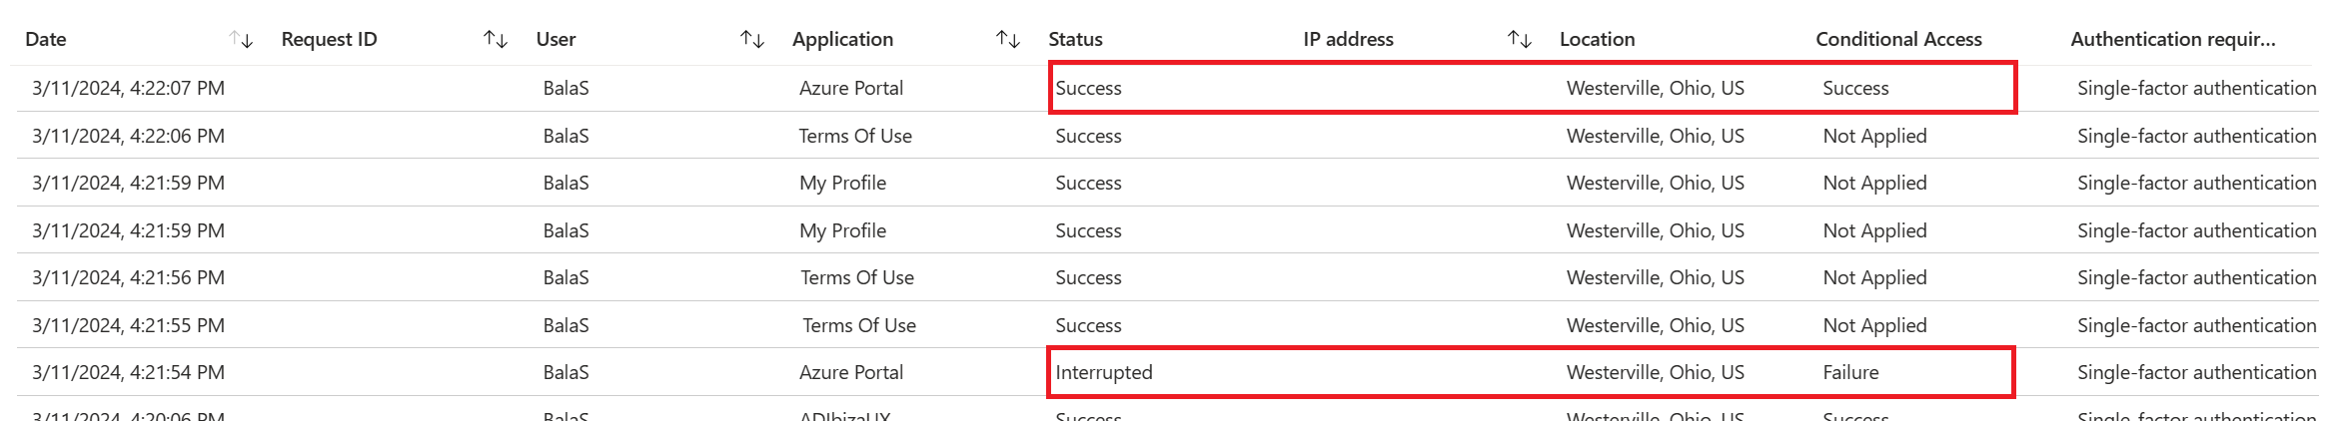Click the Conditional Access column header

tap(1898, 40)
